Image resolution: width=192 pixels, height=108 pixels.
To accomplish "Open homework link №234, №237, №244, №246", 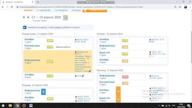I will click(x=82, y=41).
